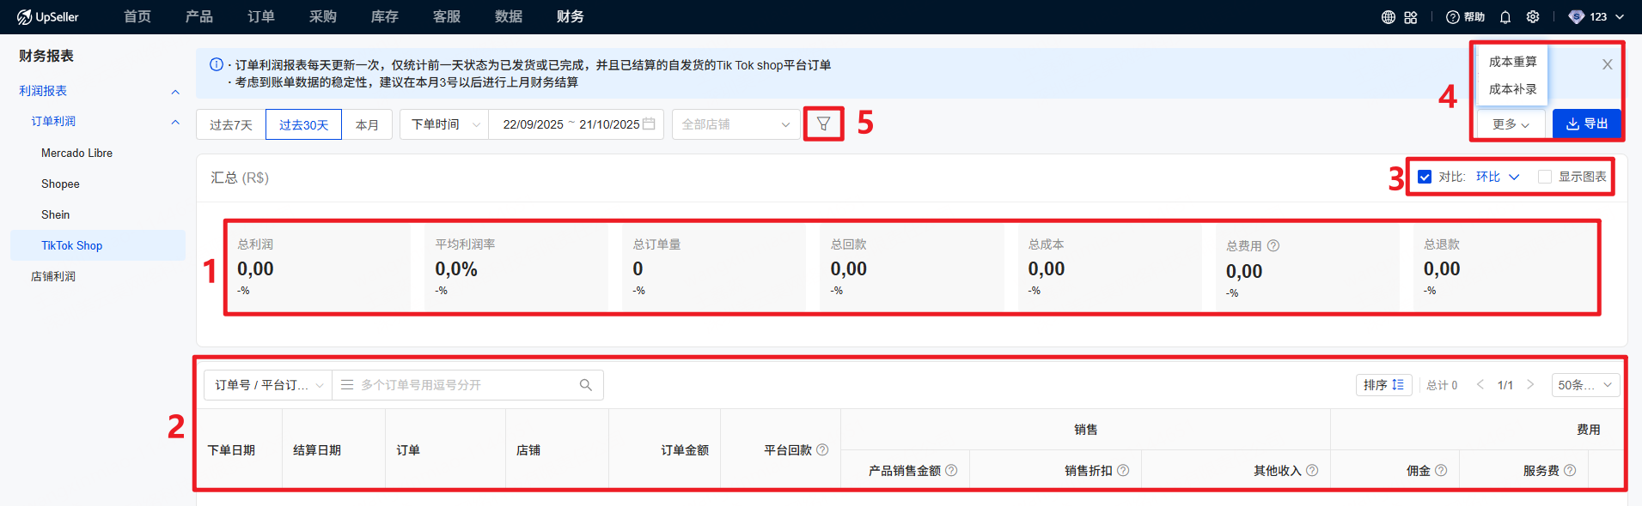Image resolution: width=1642 pixels, height=506 pixels.
Task: Open the notification bell
Action: click(x=1505, y=17)
